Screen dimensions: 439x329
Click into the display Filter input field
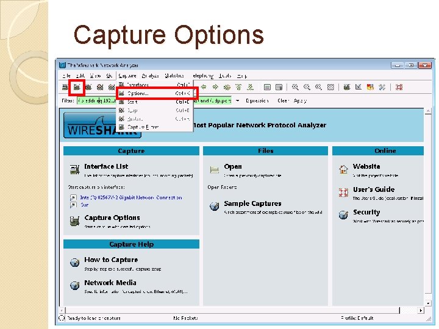point(154,101)
